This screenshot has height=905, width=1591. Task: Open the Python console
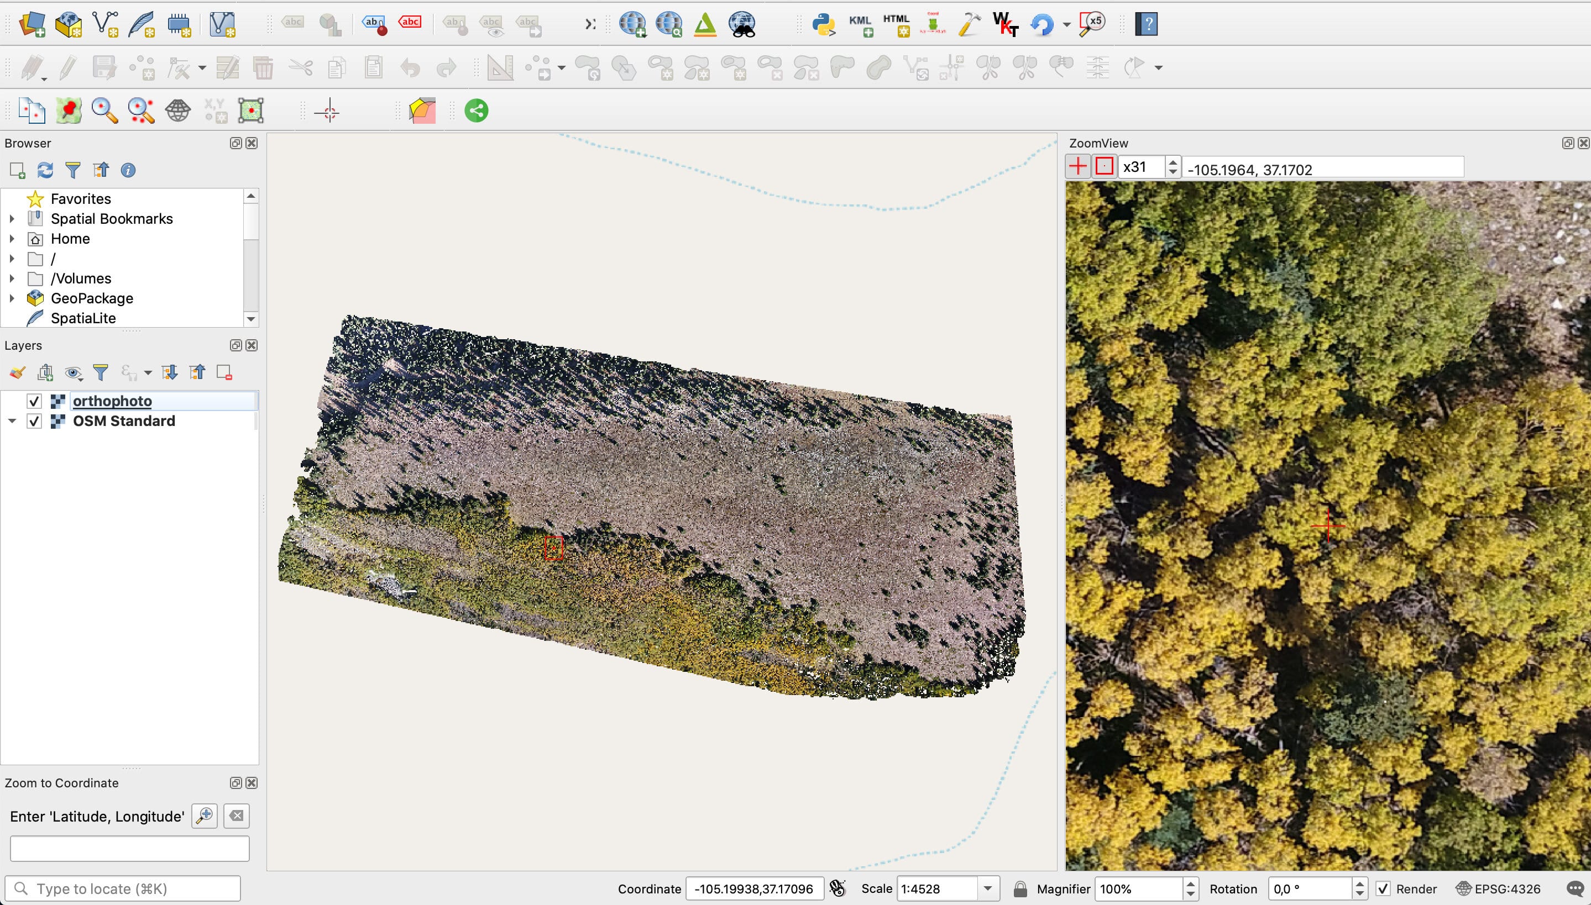(824, 24)
